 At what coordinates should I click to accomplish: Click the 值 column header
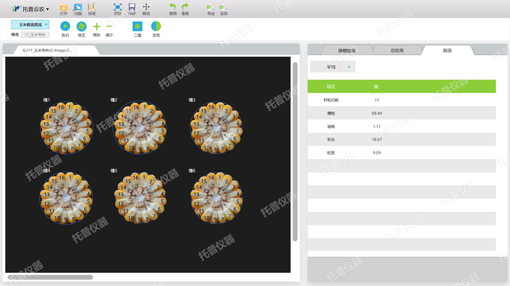point(376,86)
